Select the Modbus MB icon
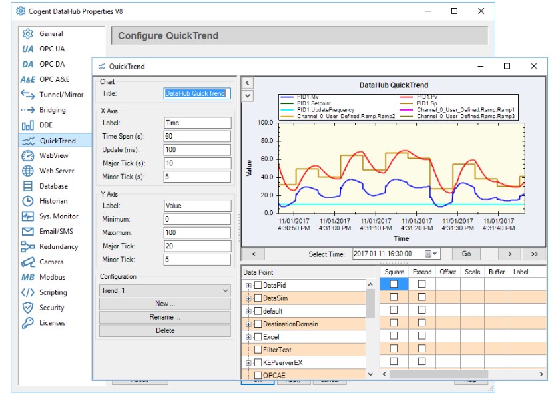Screen dimensions: 560x397 pos(28,278)
